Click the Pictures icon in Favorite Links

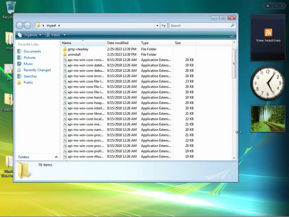coord(19,58)
